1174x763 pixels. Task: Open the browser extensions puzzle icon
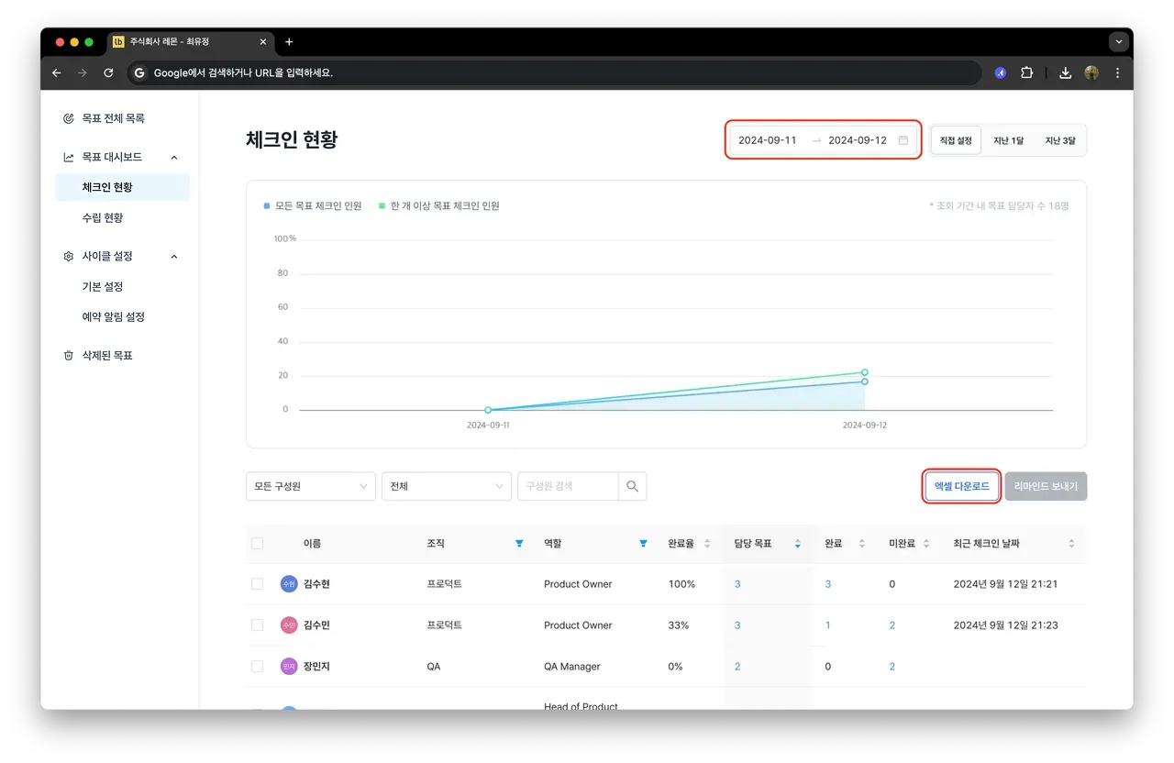[1026, 73]
